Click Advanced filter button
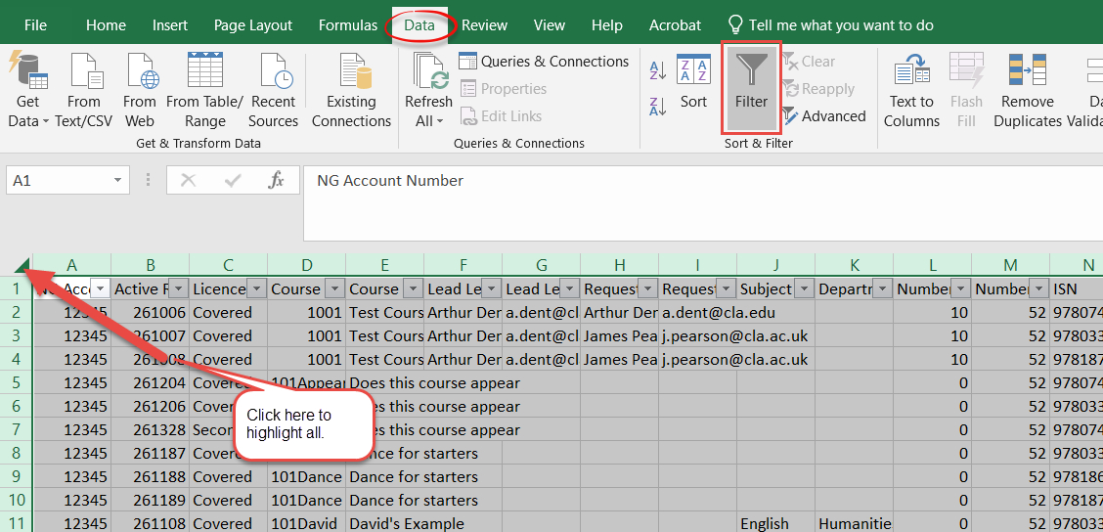The height and width of the screenshot is (532, 1103). click(823, 116)
